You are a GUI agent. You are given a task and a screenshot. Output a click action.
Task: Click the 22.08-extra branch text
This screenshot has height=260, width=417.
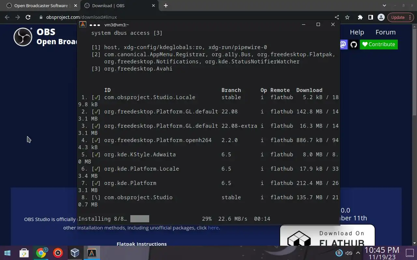[x=239, y=126]
